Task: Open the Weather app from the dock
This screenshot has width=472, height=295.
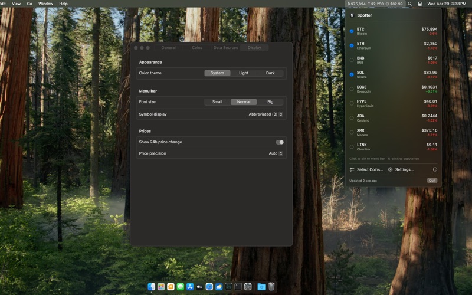Action: (219, 287)
